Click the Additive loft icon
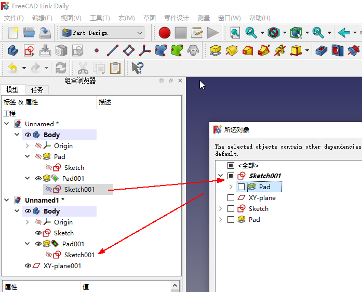The image size is (362, 292). point(248,50)
